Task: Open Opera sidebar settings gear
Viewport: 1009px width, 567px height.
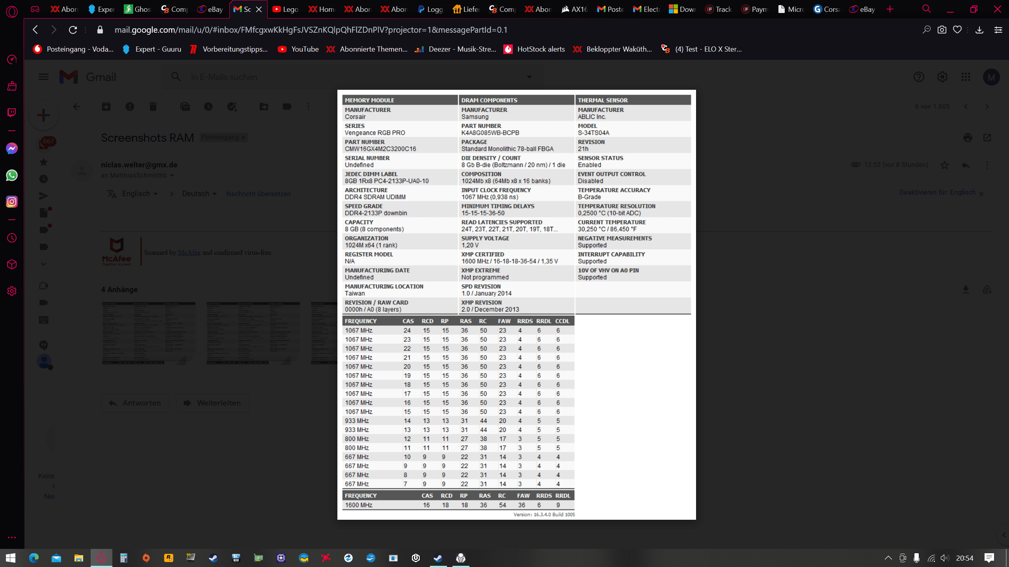Action: click(x=12, y=291)
